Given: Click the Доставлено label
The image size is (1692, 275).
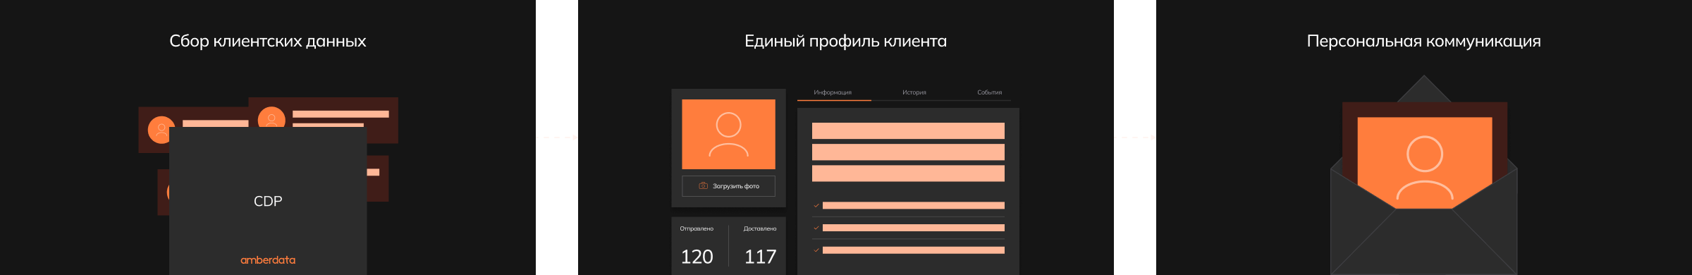Looking at the screenshot, I should click(x=760, y=228).
